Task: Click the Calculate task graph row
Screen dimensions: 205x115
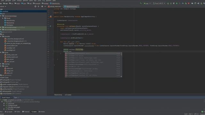Action: (14, 107)
